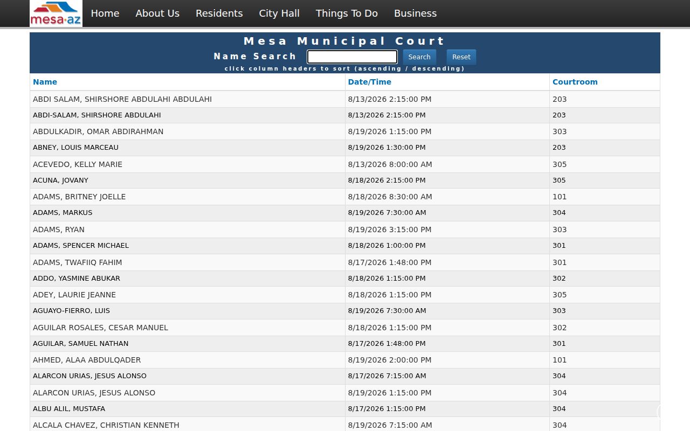
Task: Click courtroom 305 for ACUNA, JOVANY
Action: pos(559,180)
